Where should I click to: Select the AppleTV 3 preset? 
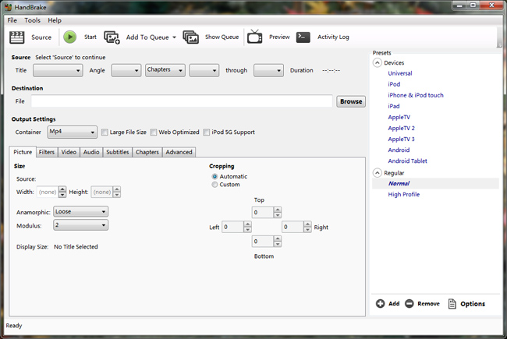(401, 139)
